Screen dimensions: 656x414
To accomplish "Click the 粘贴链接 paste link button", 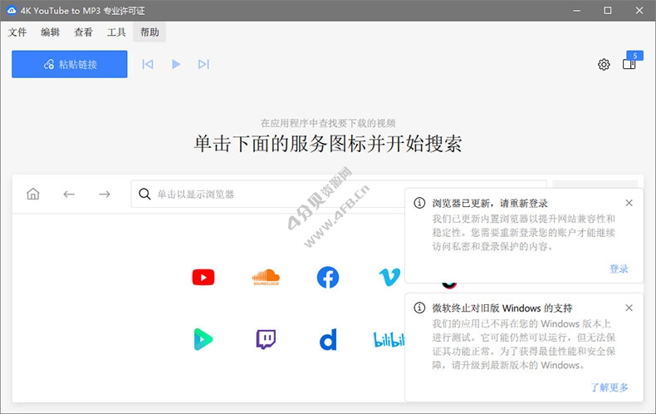I will [70, 64].
